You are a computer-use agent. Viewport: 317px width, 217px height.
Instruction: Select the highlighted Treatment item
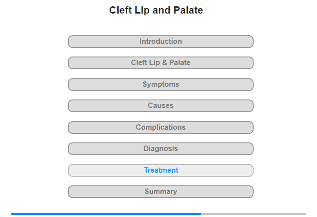pyautogui.click(x=160, y=170)
